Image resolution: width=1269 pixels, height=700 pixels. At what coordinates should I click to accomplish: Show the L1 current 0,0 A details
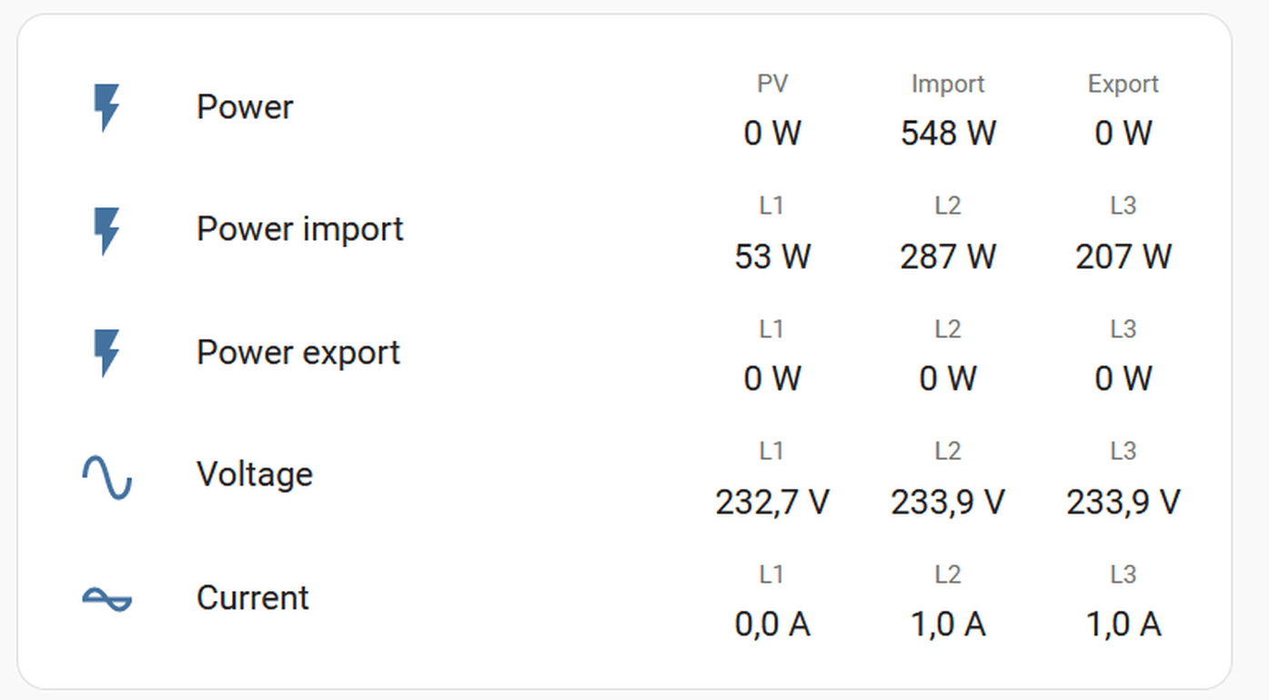pos(772,625)
